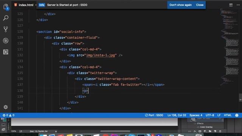Image resolution: width=242 pixels, height=136 pixels.
Task: Create a new group folder in Photoshop's Layers panel
Action: click(210, 131)
